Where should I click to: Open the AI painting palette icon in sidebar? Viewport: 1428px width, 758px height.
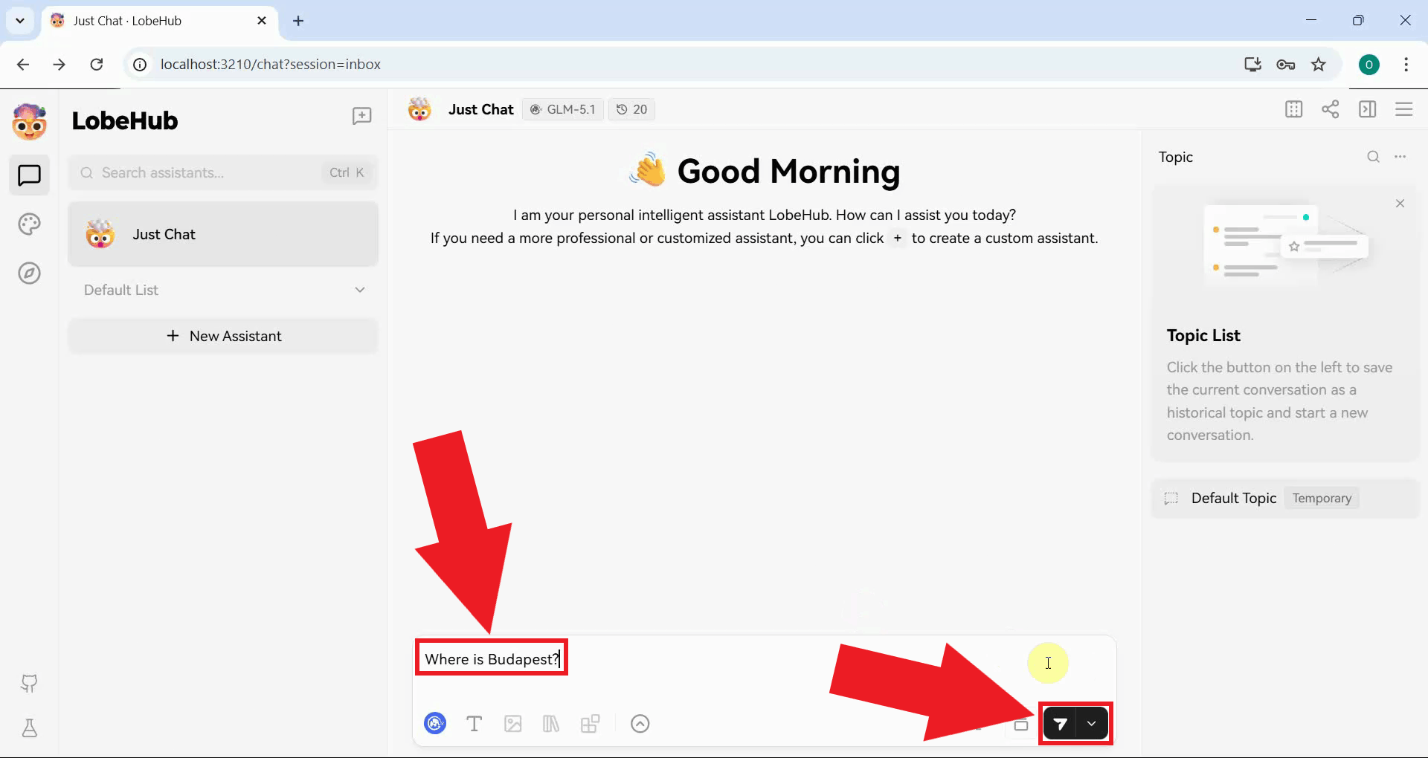click(29, 224)
